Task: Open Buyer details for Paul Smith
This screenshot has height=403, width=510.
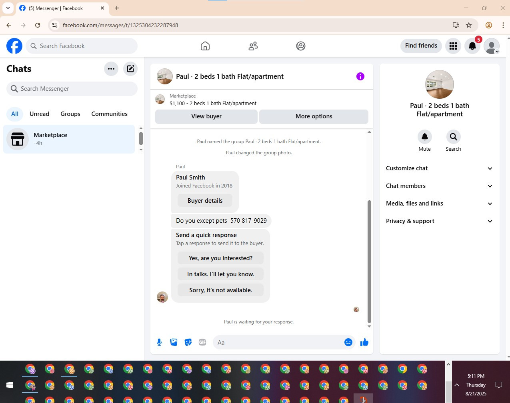Action: pyautogui.click(x=205, y=201)
